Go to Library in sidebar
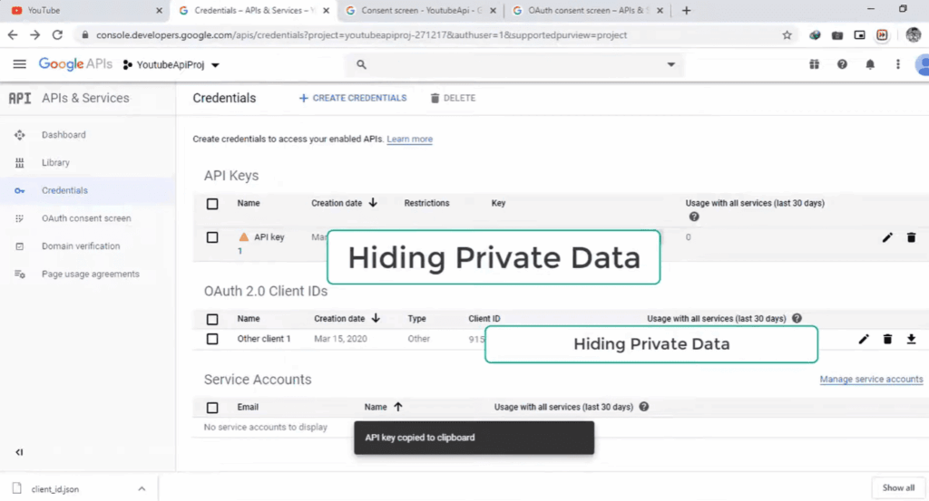 55,163
